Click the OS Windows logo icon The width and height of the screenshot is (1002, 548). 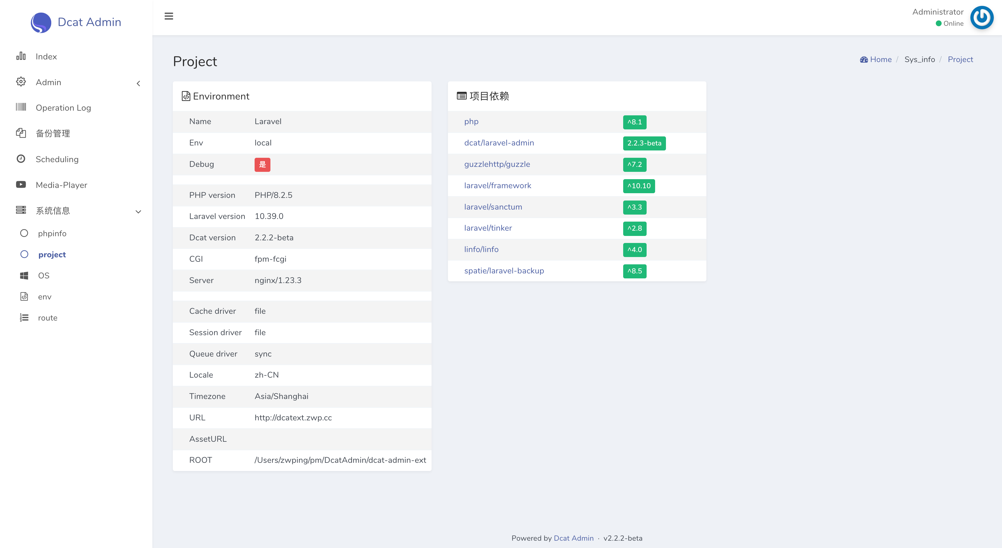click(x=24, y=275)
